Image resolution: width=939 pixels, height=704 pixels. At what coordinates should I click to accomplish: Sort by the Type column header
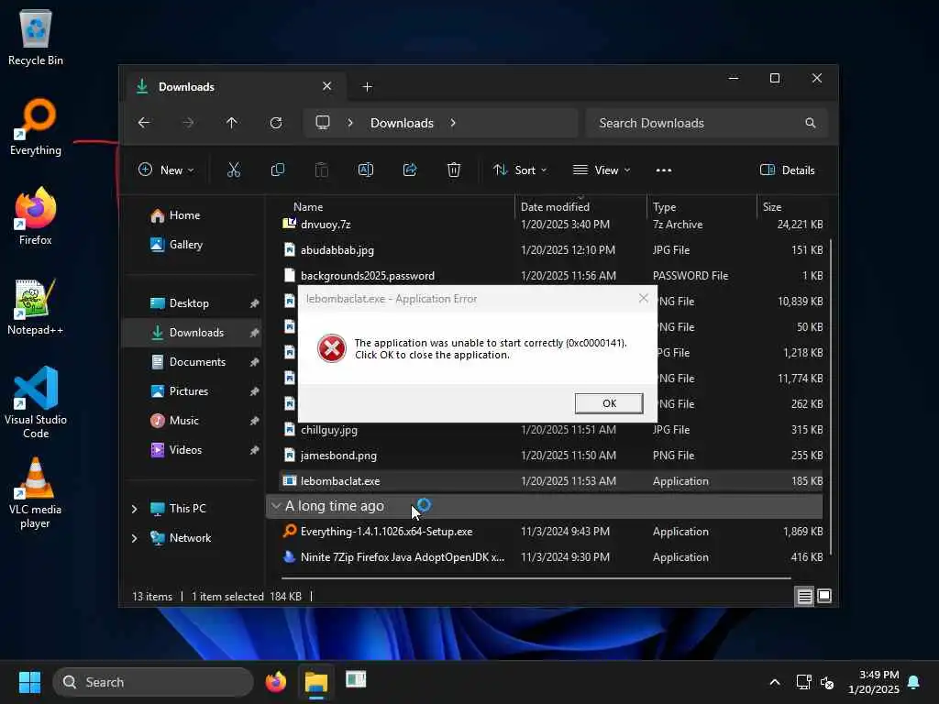664,206
